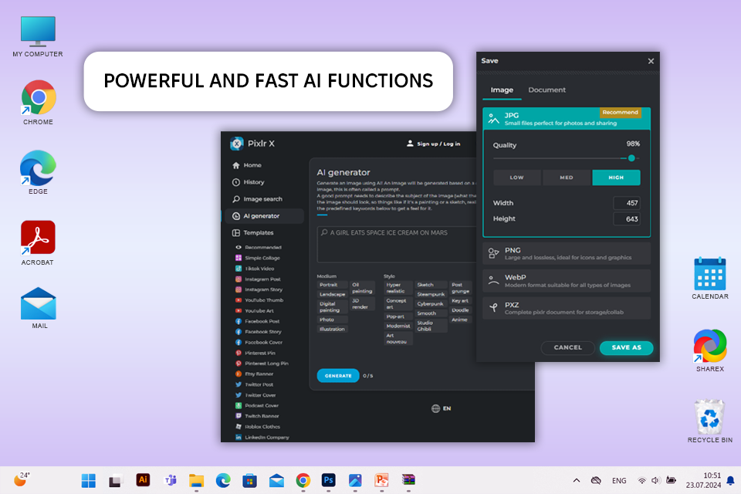741x494 pixels.
Task: Set quality preset to Low
Action: pyautogui.click(x=516, y=178)
